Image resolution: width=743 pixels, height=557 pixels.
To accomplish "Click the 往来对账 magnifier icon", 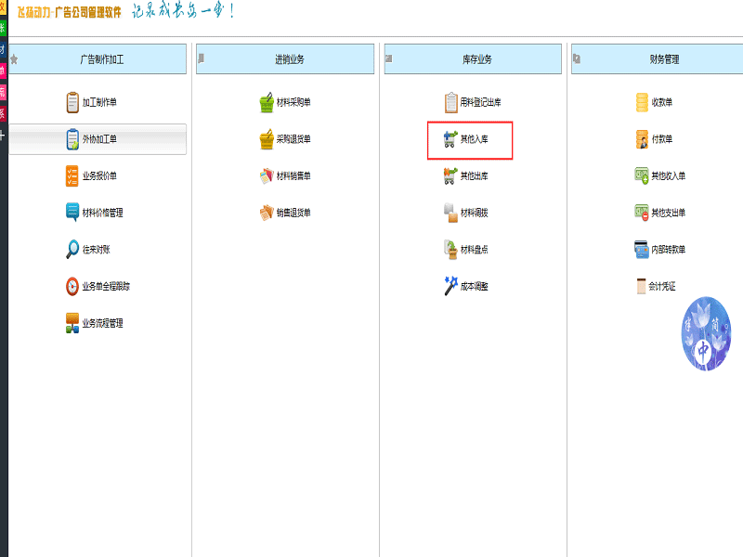I will pyautogui.click(x=72, y=250).
